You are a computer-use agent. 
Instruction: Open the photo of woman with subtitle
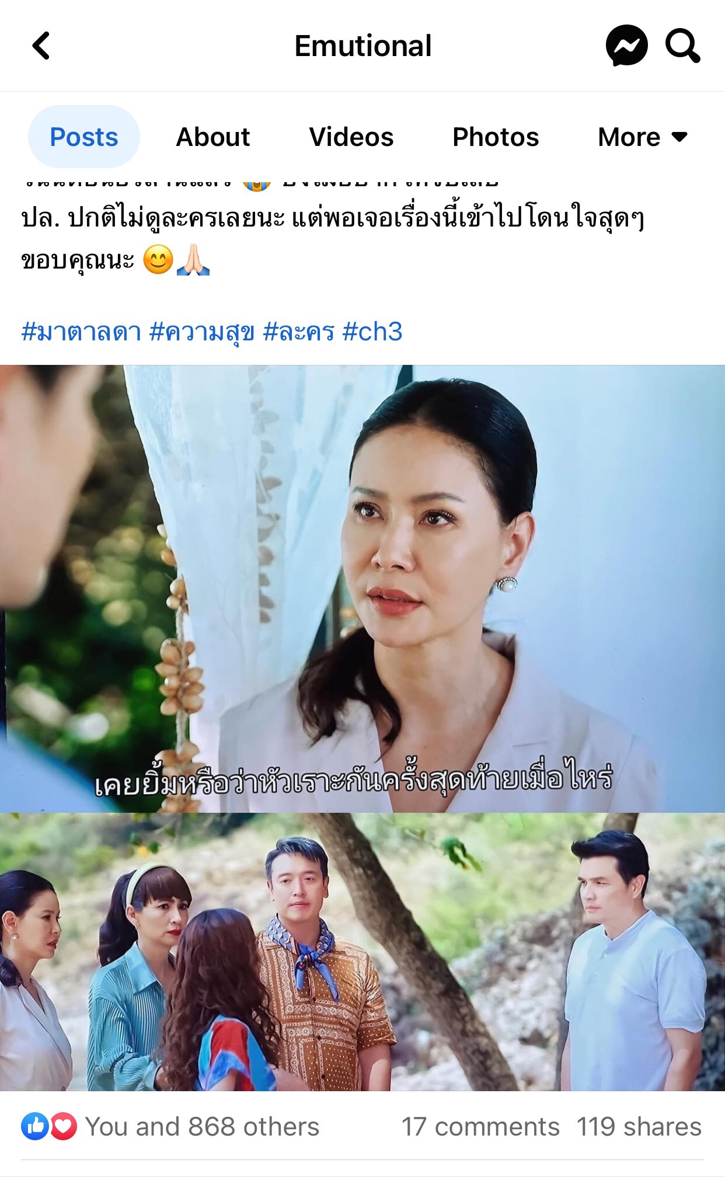(x=362, y=588)
